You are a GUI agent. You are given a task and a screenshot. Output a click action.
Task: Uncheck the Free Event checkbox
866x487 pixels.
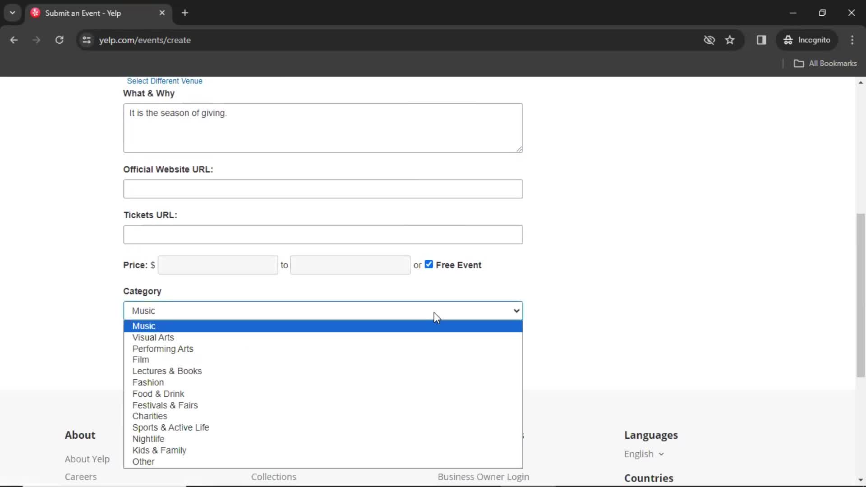point(429,264)
